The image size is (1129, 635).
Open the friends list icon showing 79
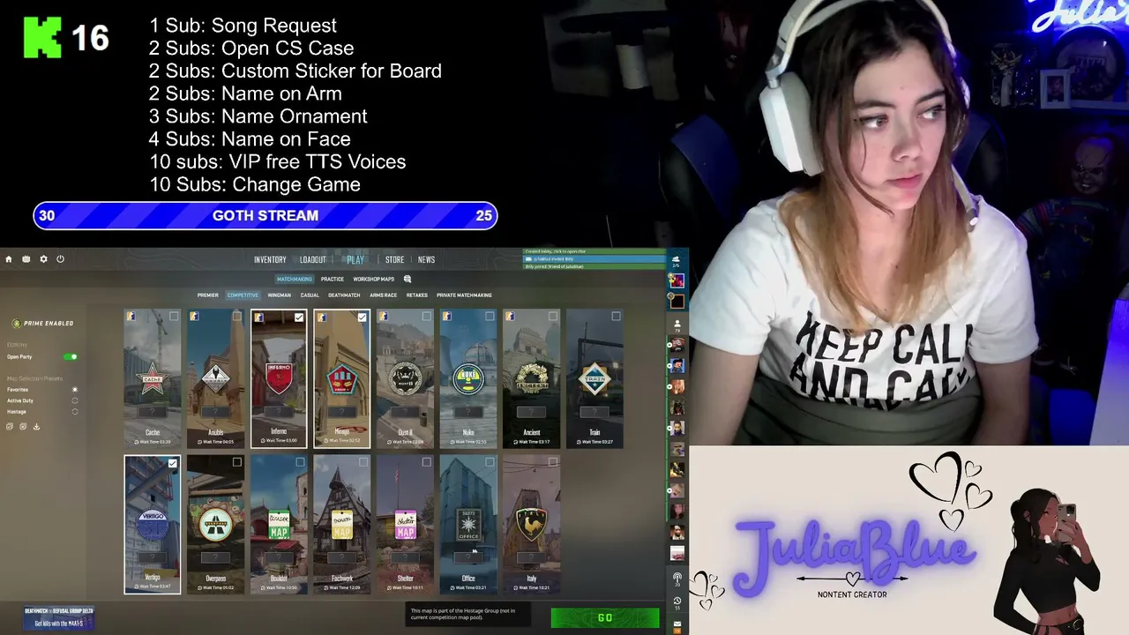click(677, 326)
